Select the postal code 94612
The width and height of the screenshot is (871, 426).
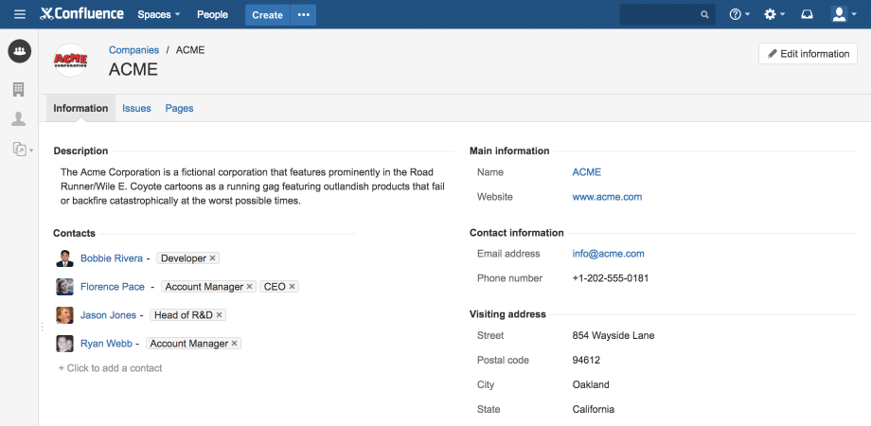[586, 360]
